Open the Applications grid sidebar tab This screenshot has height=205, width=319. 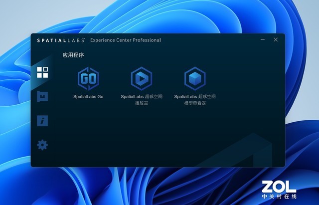[x=42, y=72]
